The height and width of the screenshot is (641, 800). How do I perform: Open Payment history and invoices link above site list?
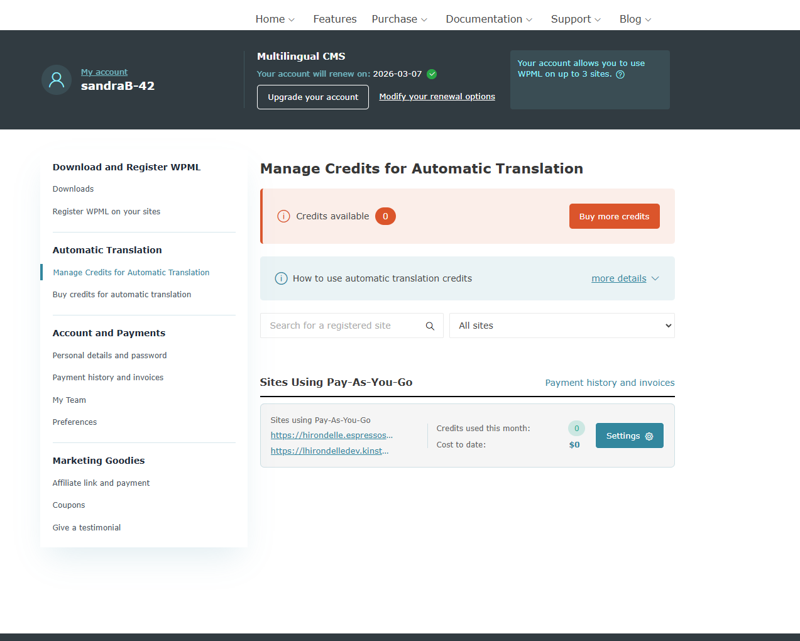610,383
